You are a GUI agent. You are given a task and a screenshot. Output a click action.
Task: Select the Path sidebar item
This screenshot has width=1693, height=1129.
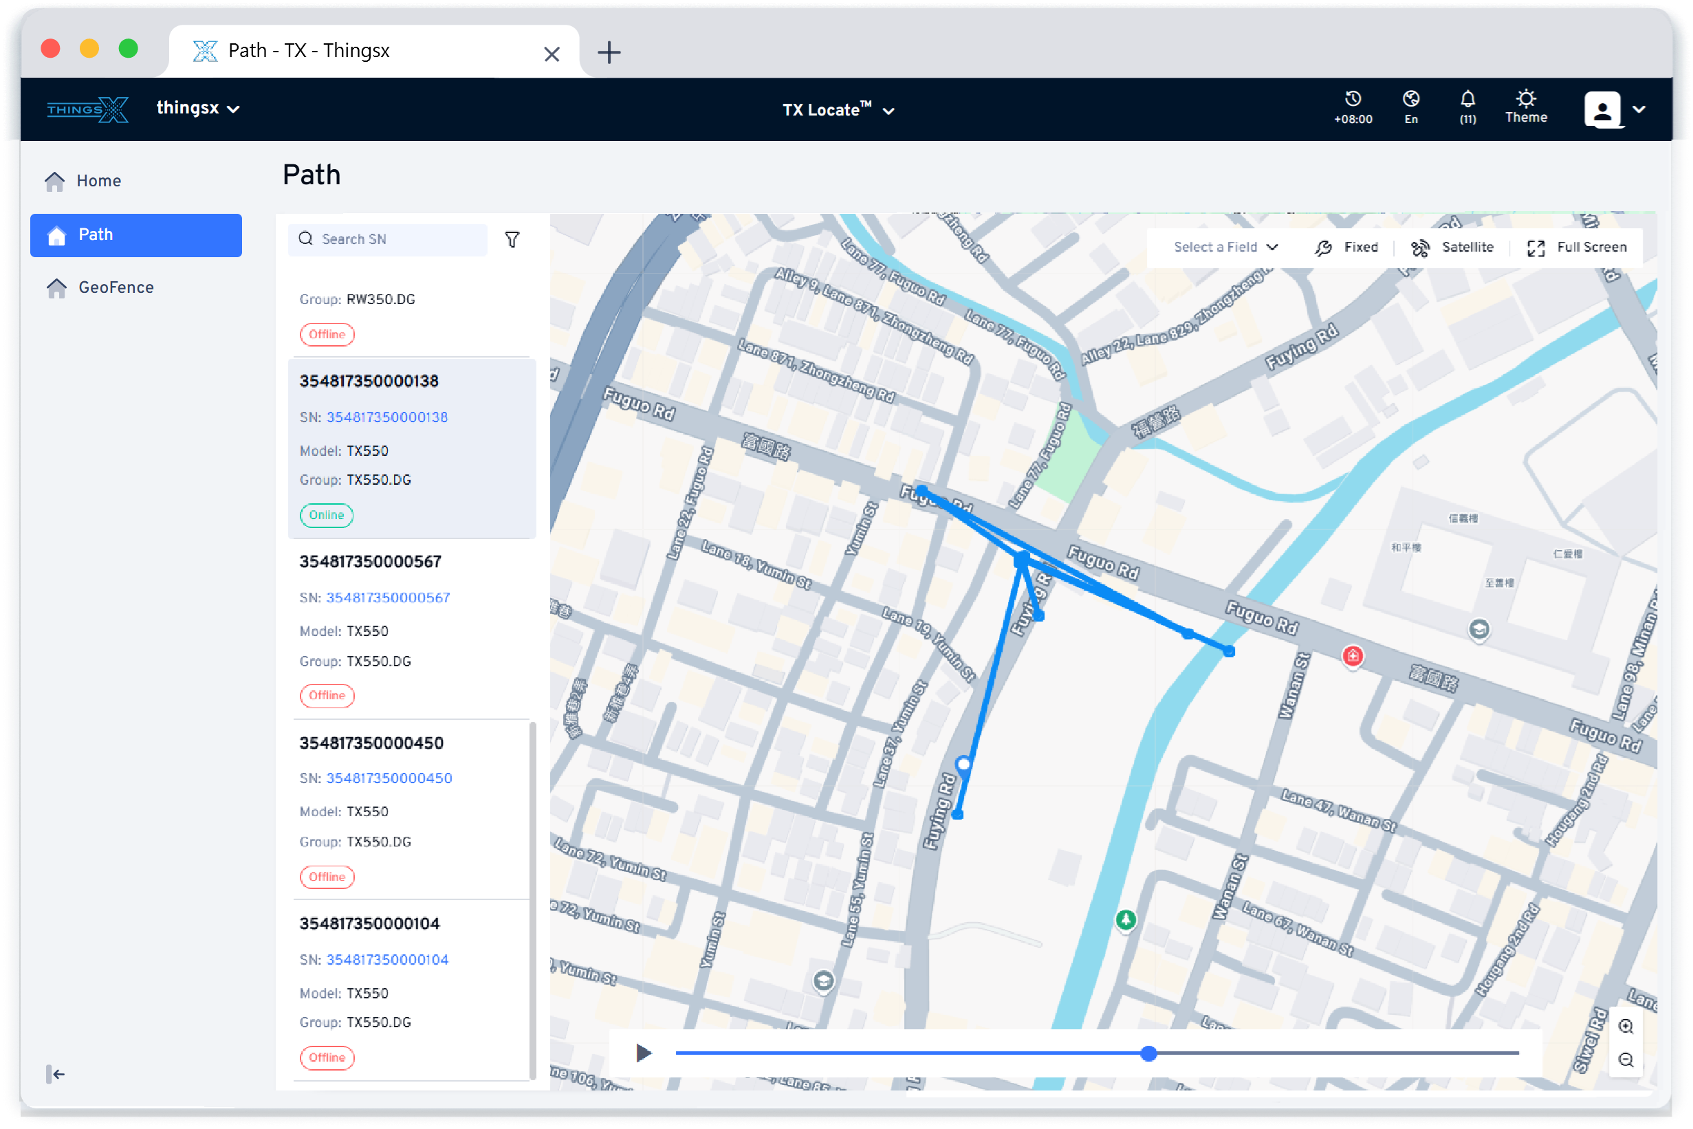coord(136,234)
